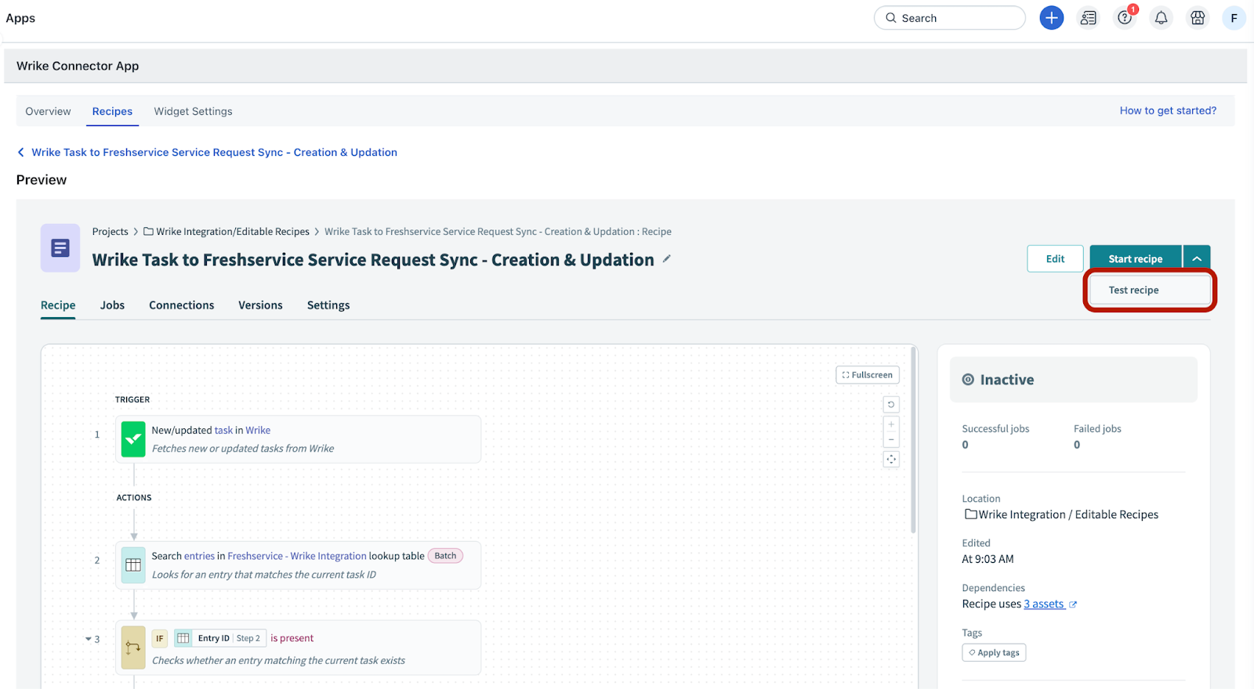Toggle the Start recipe dropdown caret
The image size is (1254, 689).
pos(1197,258)
